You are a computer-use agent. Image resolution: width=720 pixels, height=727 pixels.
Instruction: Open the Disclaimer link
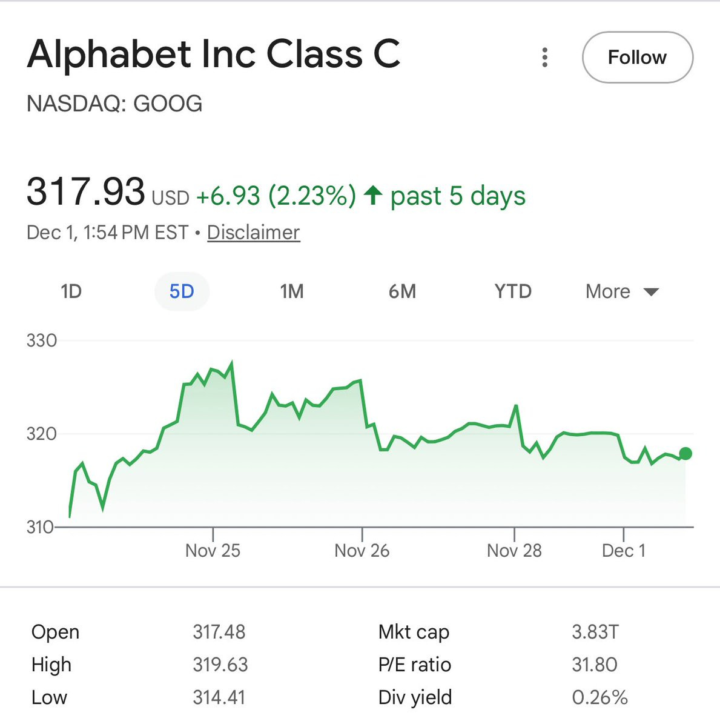coord(253,233)
